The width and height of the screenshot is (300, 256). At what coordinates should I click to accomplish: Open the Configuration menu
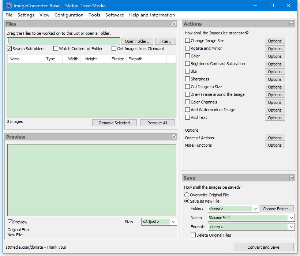pos(69,15)
